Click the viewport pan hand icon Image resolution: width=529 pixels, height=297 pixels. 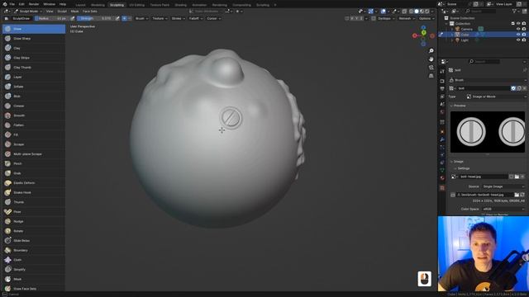click(x=431, y=59)
